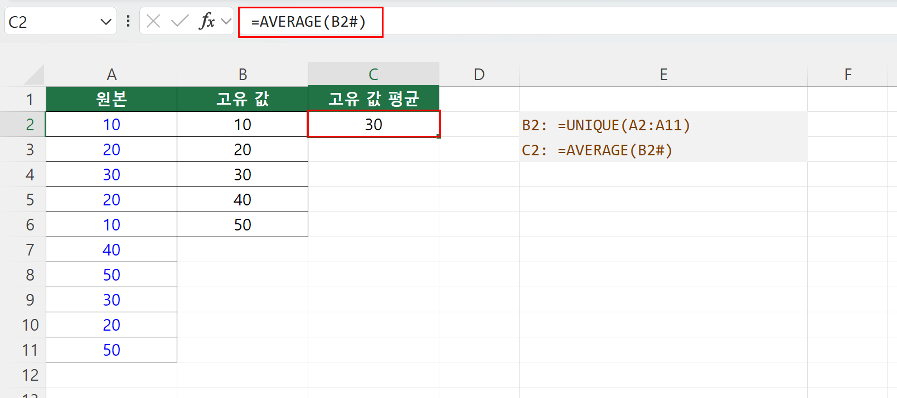Expand the Name Box dropdown arrow

(x=105, y=22)
